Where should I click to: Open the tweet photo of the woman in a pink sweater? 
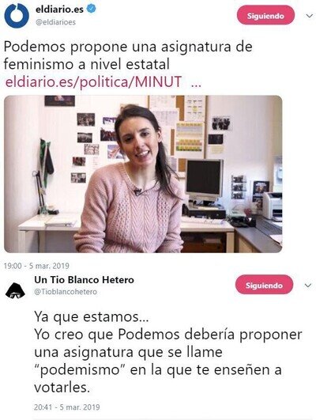[x=143, y=174]
